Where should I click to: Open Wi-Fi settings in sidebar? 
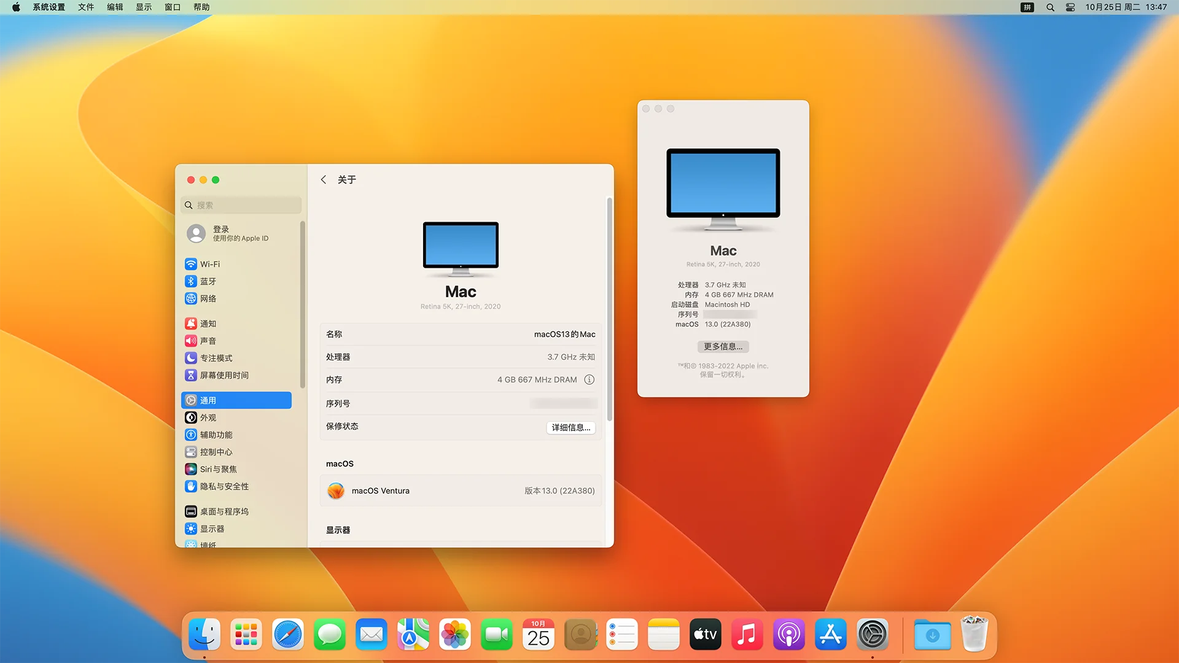209,264
